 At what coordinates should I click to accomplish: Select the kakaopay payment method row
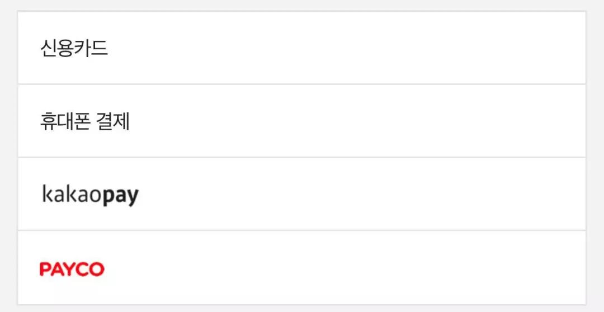(301, 194)
